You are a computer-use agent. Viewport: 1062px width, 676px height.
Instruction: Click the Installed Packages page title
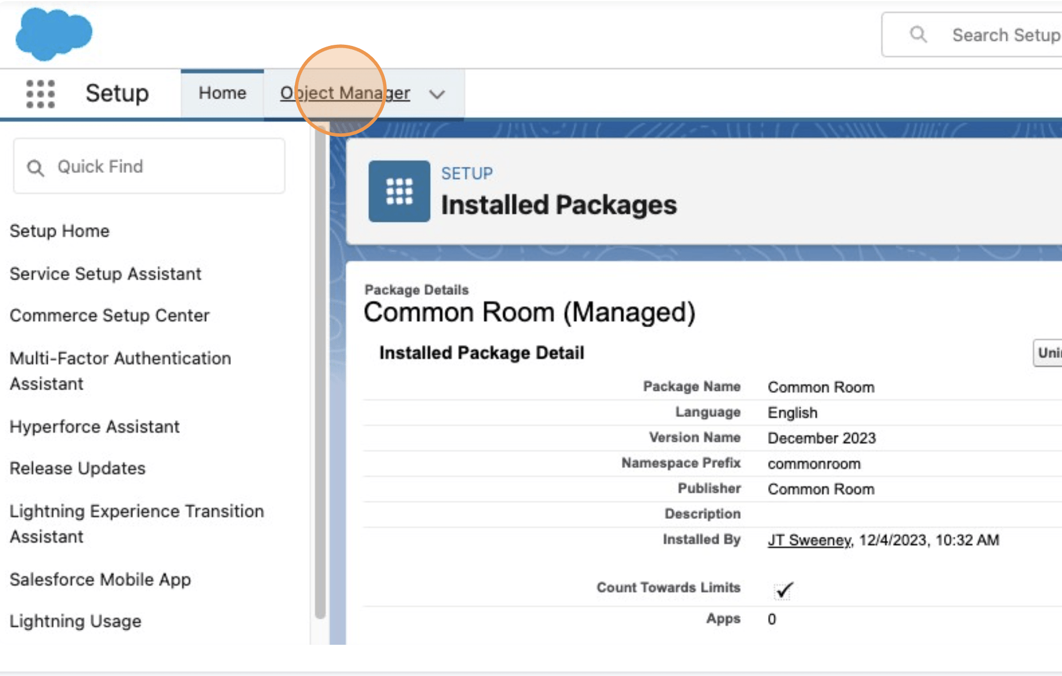559,205
